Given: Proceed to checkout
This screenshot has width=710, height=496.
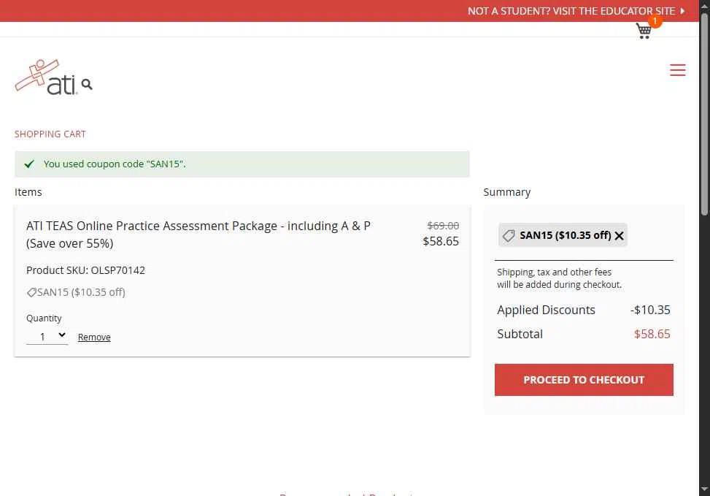Looking at the screenshot, I should (x=584, y=379).
